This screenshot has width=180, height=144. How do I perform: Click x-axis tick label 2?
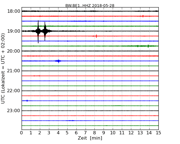[40, 133]
